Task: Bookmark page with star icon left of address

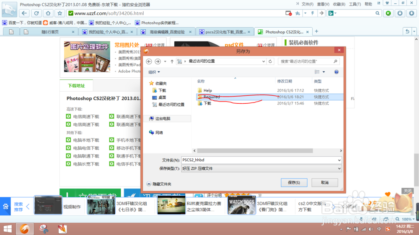Action: click(x=60, y=13)
